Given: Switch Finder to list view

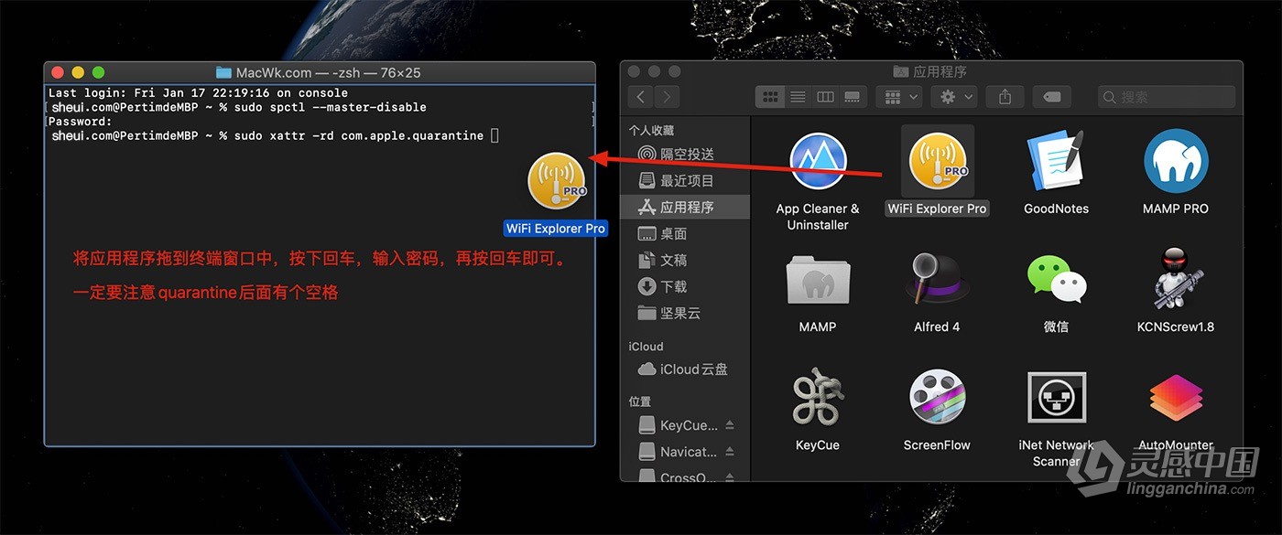Looking at the screenshot, I should [798, 96].
